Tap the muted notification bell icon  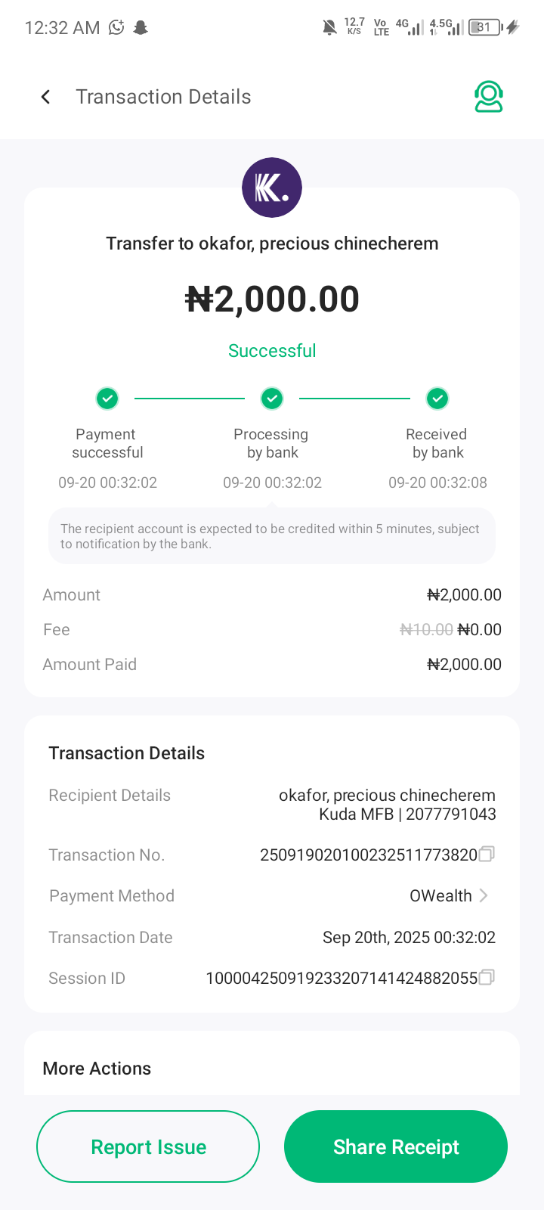click(x=329, y=28)
